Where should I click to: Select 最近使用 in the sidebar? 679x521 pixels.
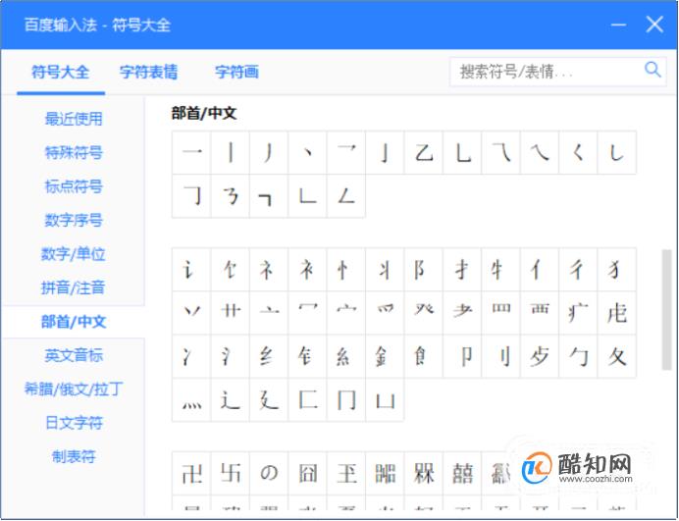74,119
